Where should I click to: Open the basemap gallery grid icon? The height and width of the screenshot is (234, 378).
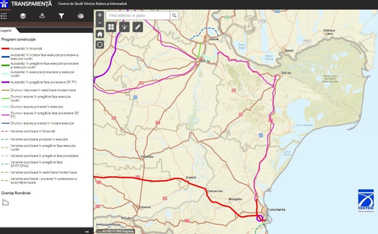(111, 27)
